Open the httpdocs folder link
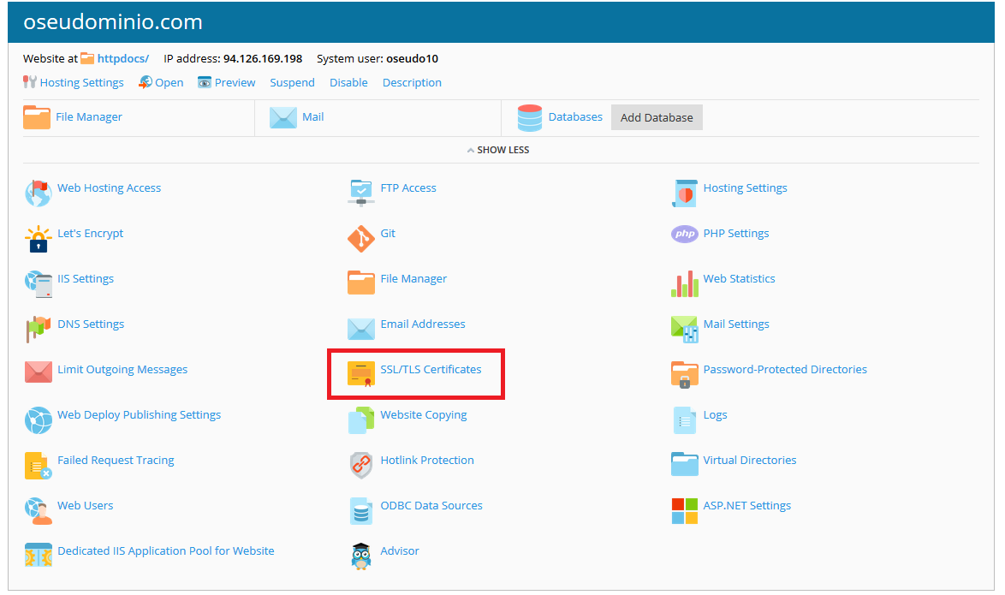Screen dimensions: 1005x595 122,59
